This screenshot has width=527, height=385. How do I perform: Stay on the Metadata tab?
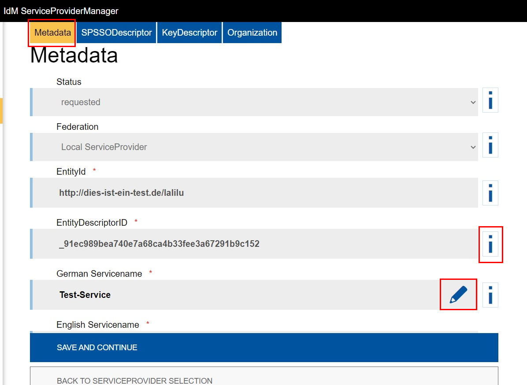(x=52, y=33)
